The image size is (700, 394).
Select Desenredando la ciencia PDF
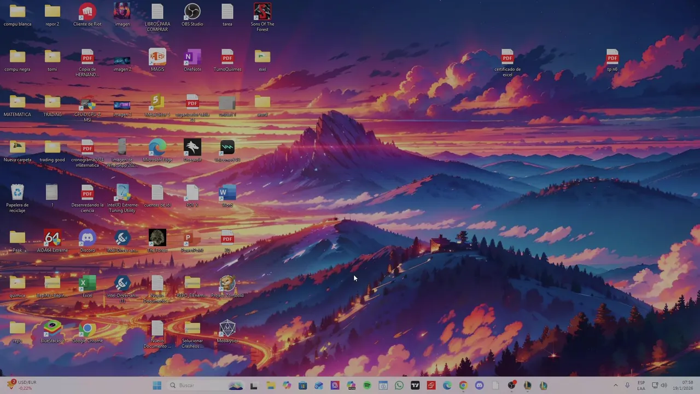(87, 199)
